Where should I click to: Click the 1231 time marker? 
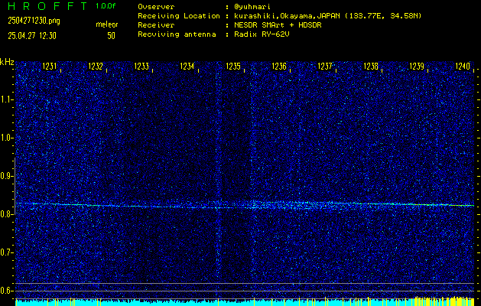click(50, 67)
